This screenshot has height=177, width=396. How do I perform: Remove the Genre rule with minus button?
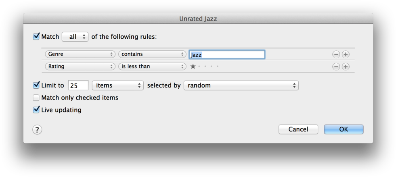pyautogui.click(x=336, y=54)
